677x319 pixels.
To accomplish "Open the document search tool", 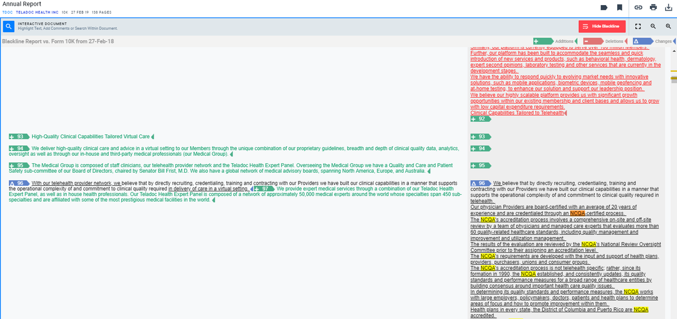I will pos(8,26).
